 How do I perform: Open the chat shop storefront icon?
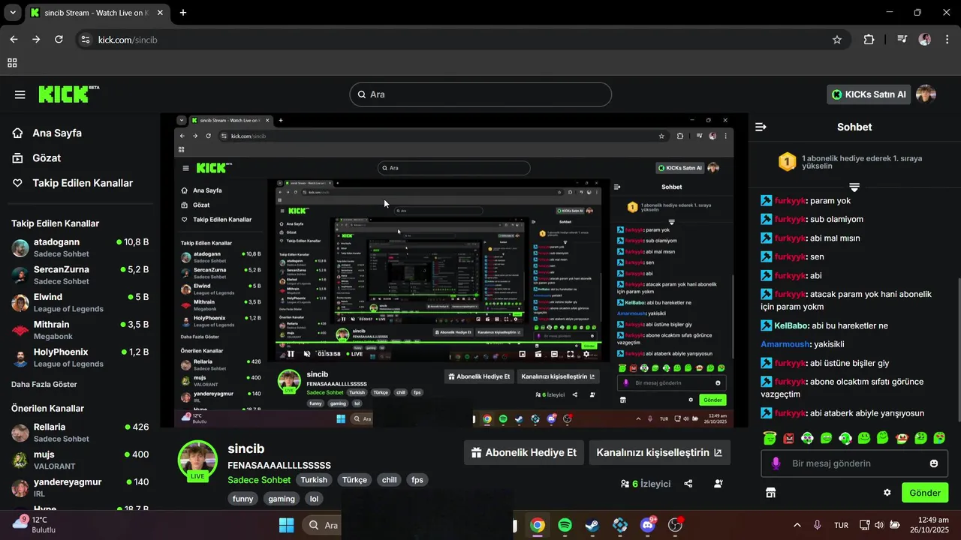pos(770,493)
